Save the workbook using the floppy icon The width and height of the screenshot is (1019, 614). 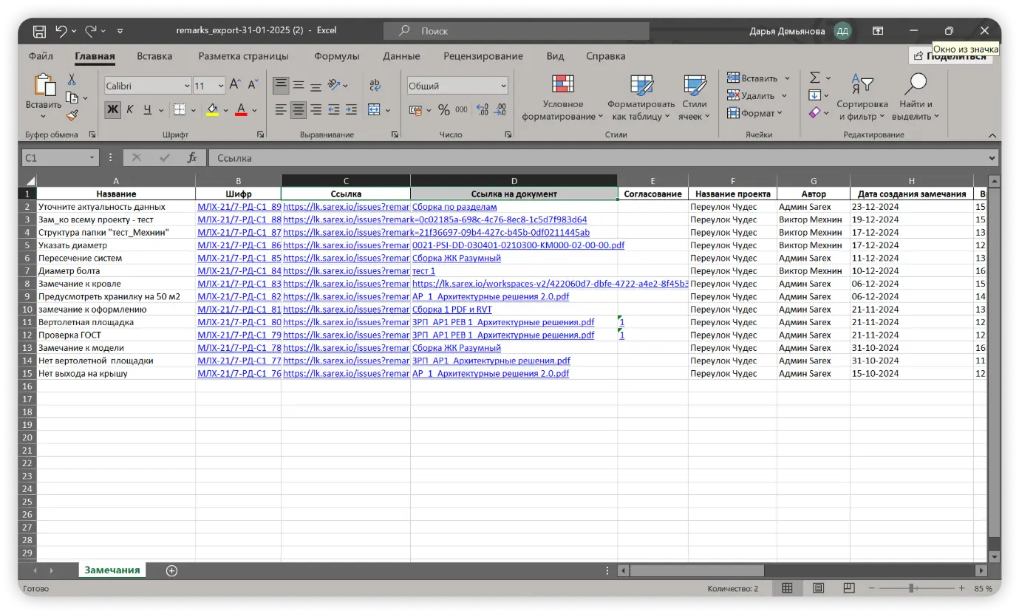pos(40,31)
